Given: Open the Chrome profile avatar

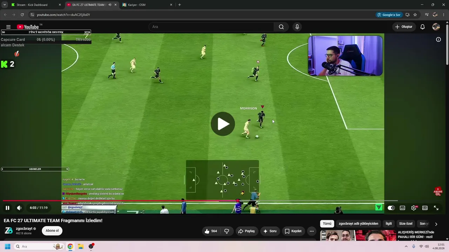Looking at the screenshot, I should 435,15.
